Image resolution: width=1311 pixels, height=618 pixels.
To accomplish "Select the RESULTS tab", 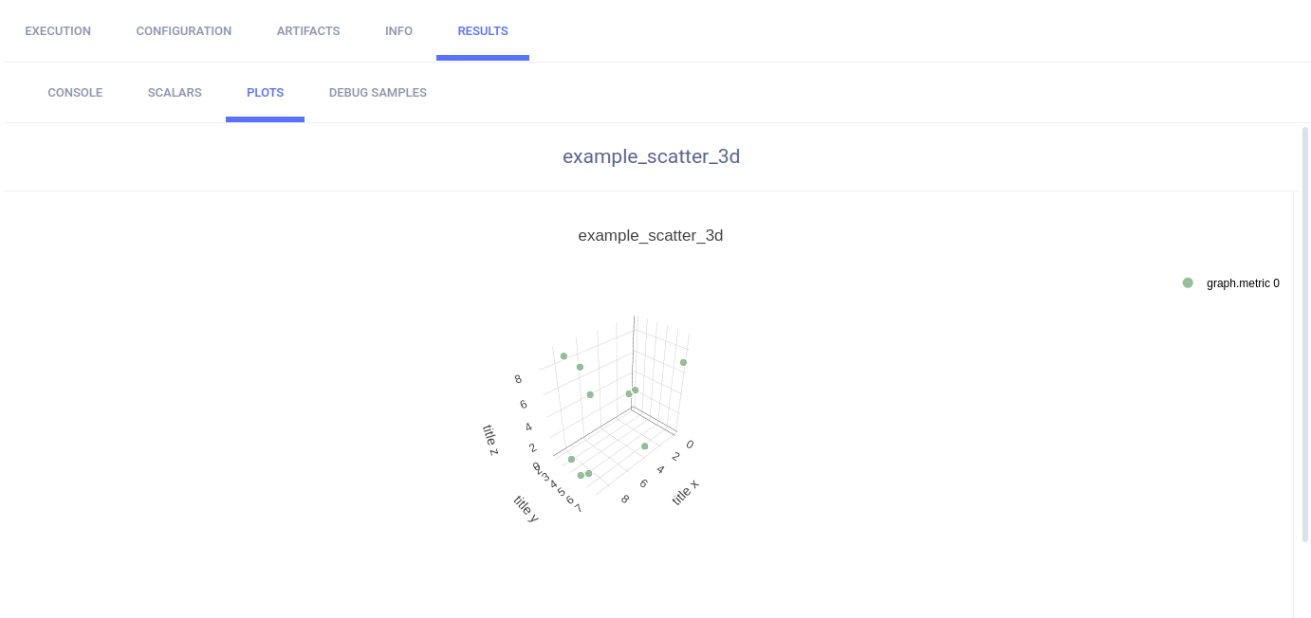I will (x=482, y=30).
